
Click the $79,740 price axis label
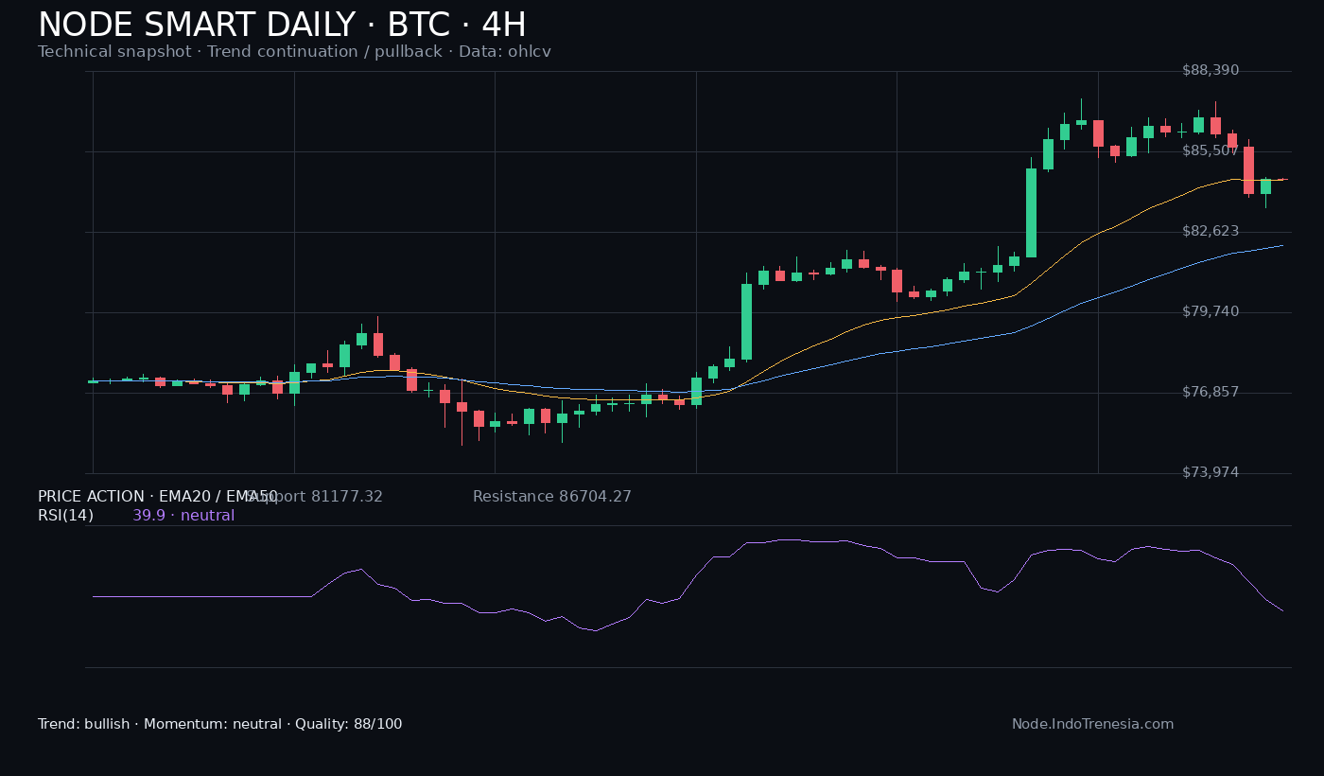1211,312
